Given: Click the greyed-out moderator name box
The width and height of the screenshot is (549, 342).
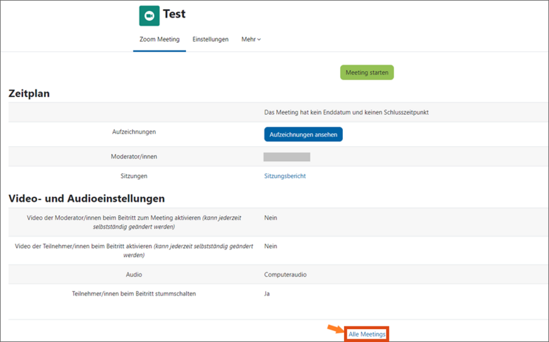Looking at the screenshot, I should tap(286, 157).
